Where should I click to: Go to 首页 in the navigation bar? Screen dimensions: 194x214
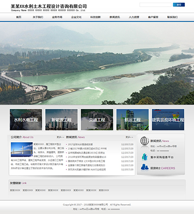tap(19, 17)
